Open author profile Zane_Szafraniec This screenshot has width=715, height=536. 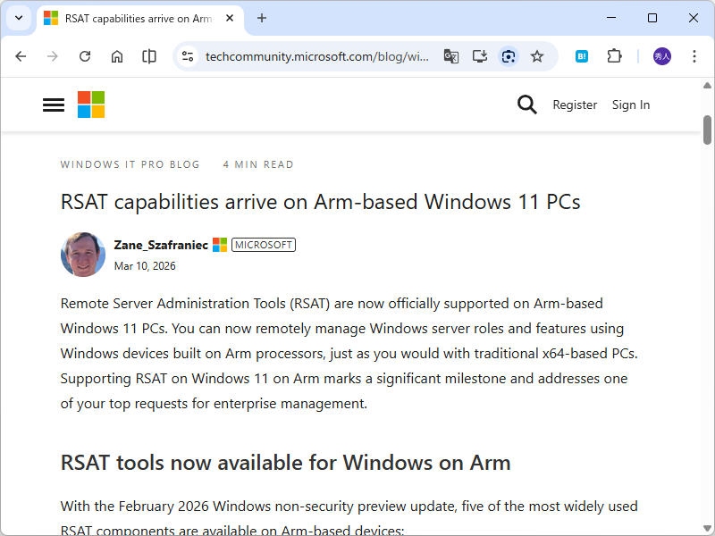161,245
